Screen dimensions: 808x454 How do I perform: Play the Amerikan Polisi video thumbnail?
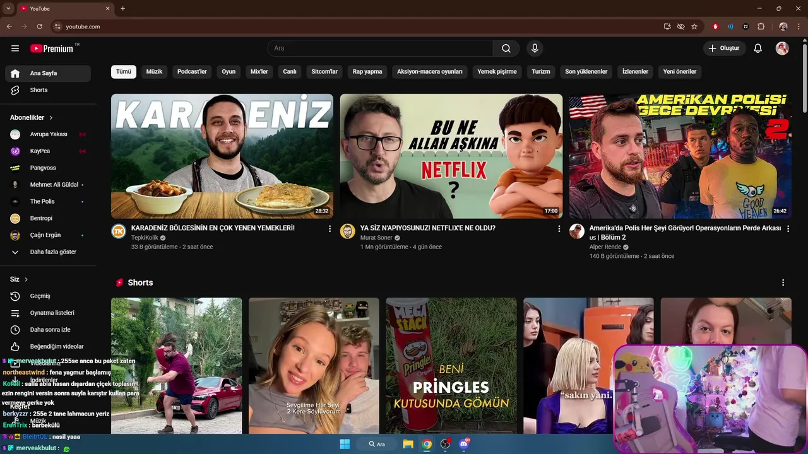680,156
